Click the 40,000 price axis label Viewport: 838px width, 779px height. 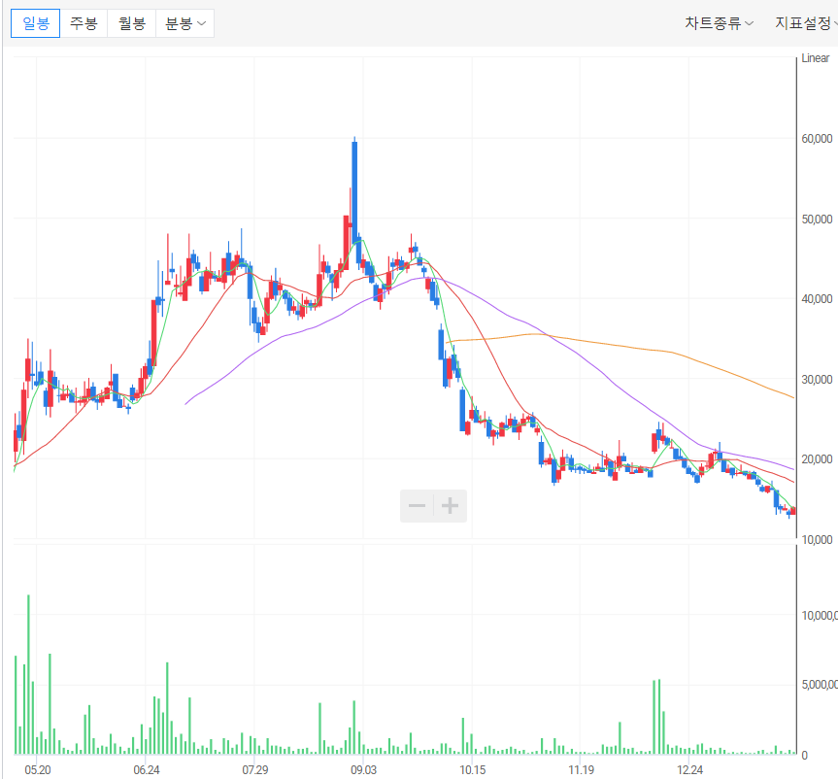[x=817, y=299]
